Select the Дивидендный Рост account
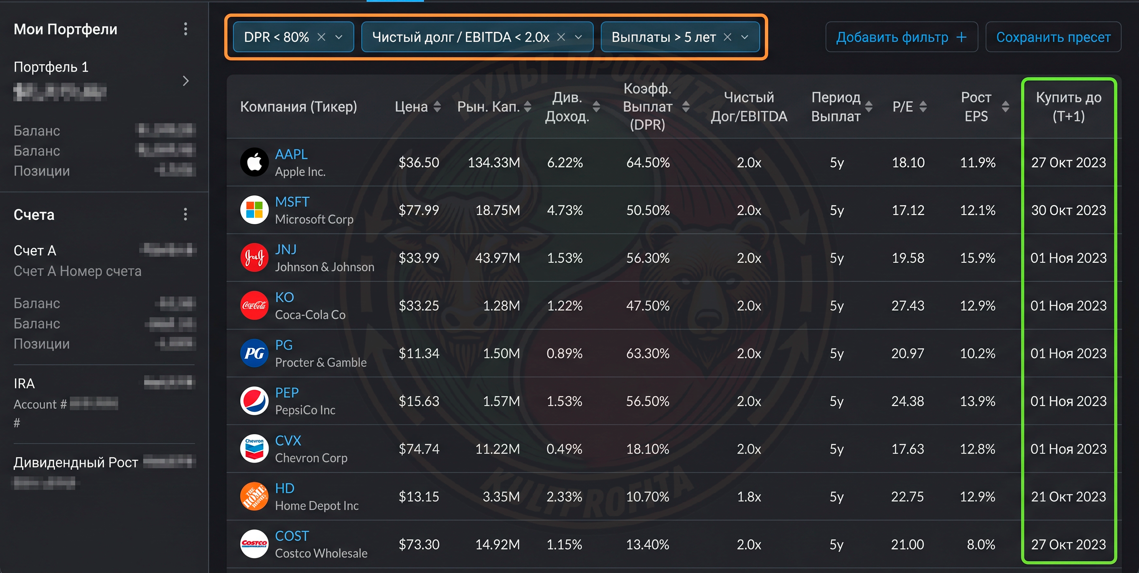This screenshot has width=1139, height=573. 76,463
